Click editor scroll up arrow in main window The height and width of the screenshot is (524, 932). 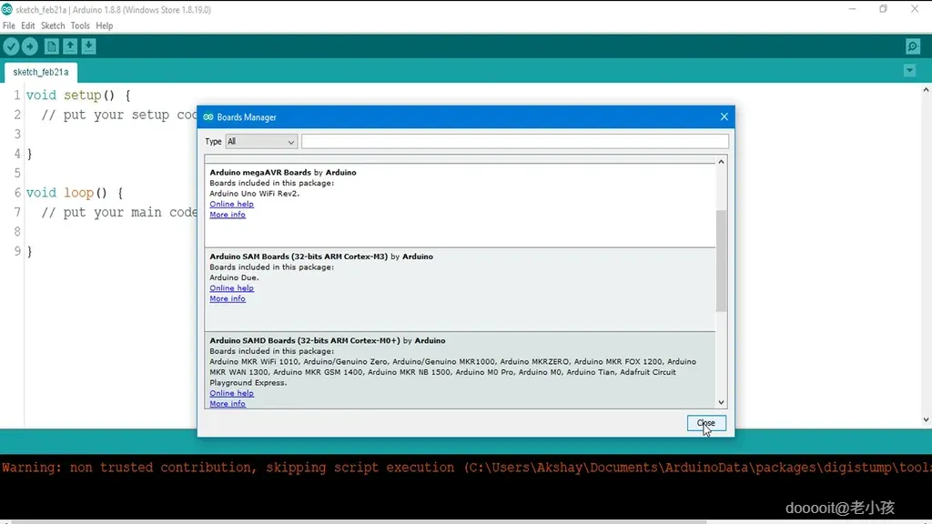pos(926,90)
